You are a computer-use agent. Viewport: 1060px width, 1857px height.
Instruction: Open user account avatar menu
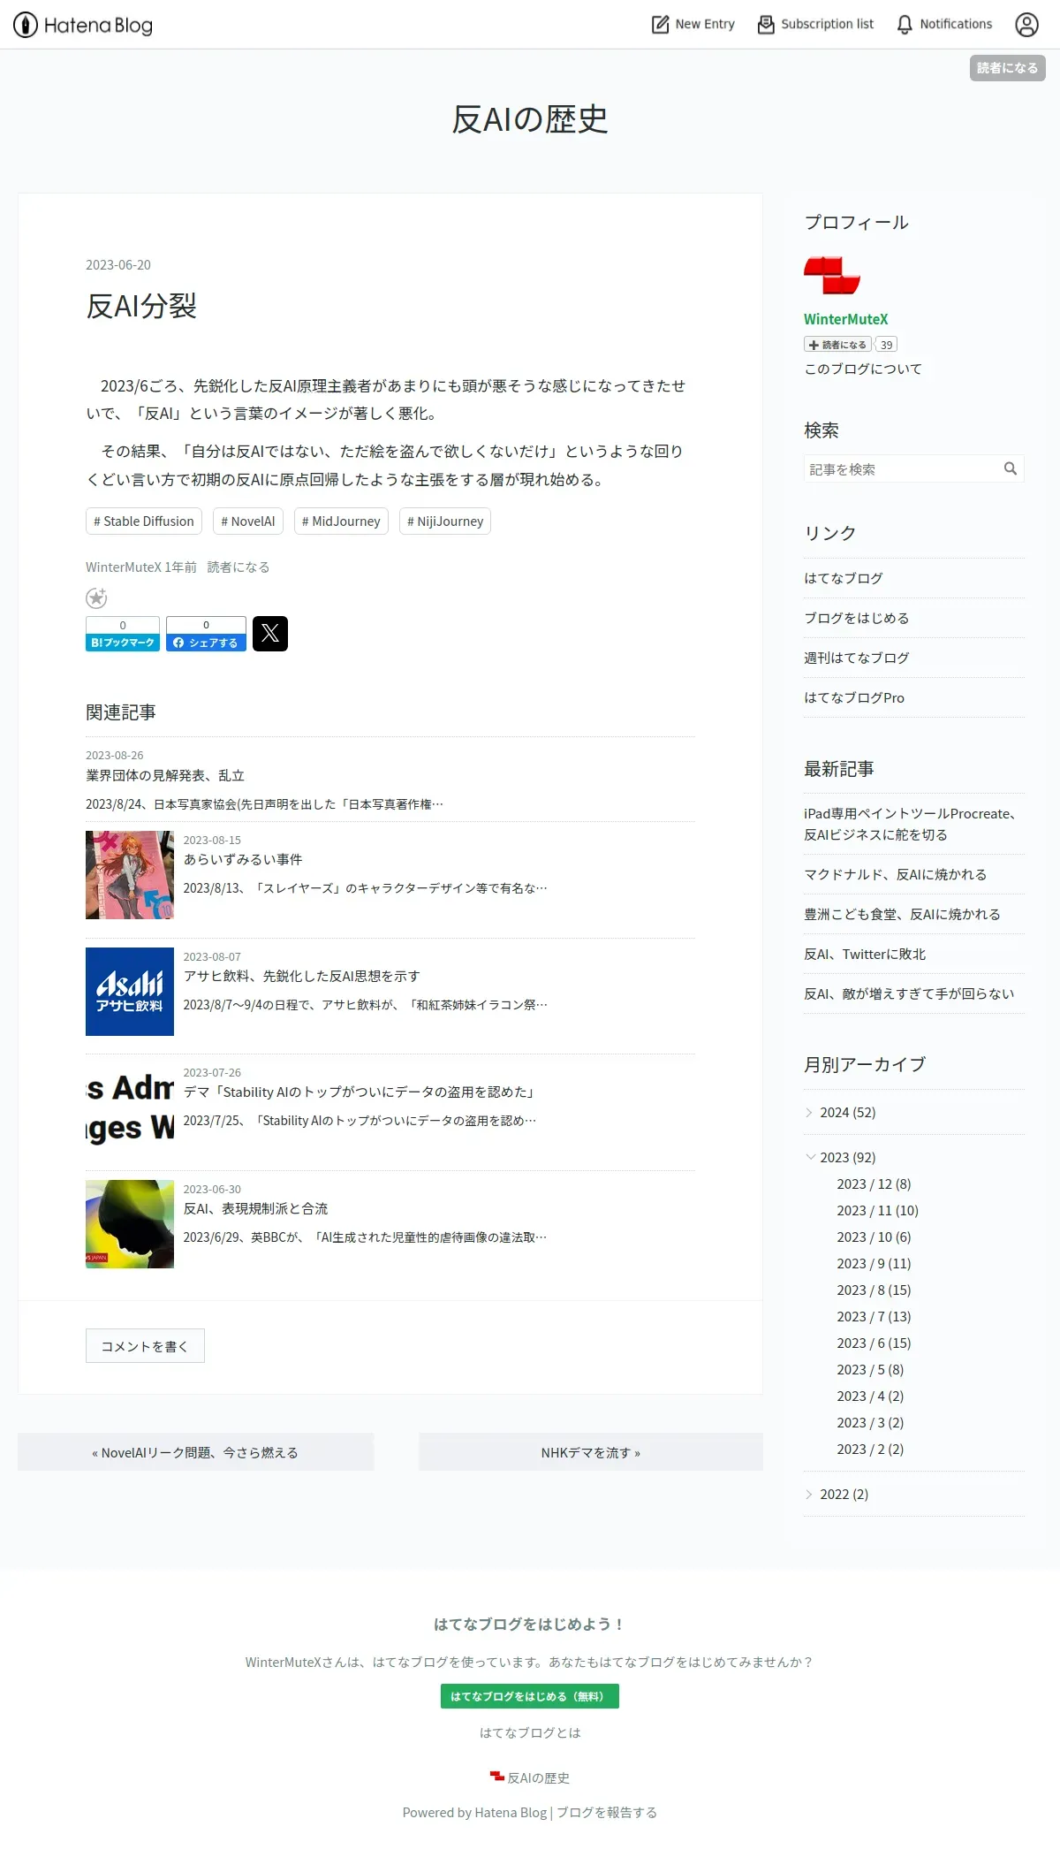click(x=1026, y=25)
